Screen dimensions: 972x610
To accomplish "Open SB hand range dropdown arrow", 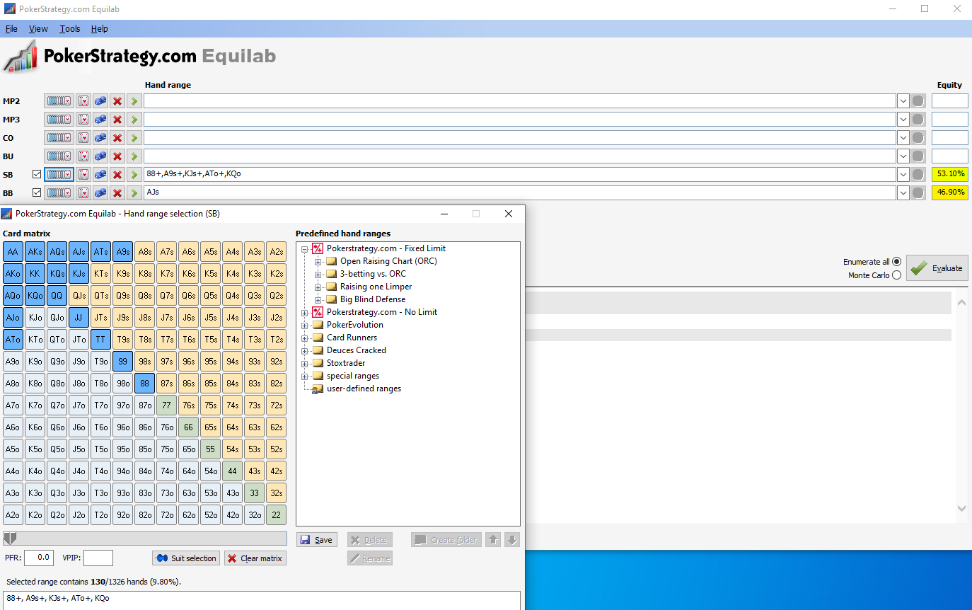I will coord(903,174).
